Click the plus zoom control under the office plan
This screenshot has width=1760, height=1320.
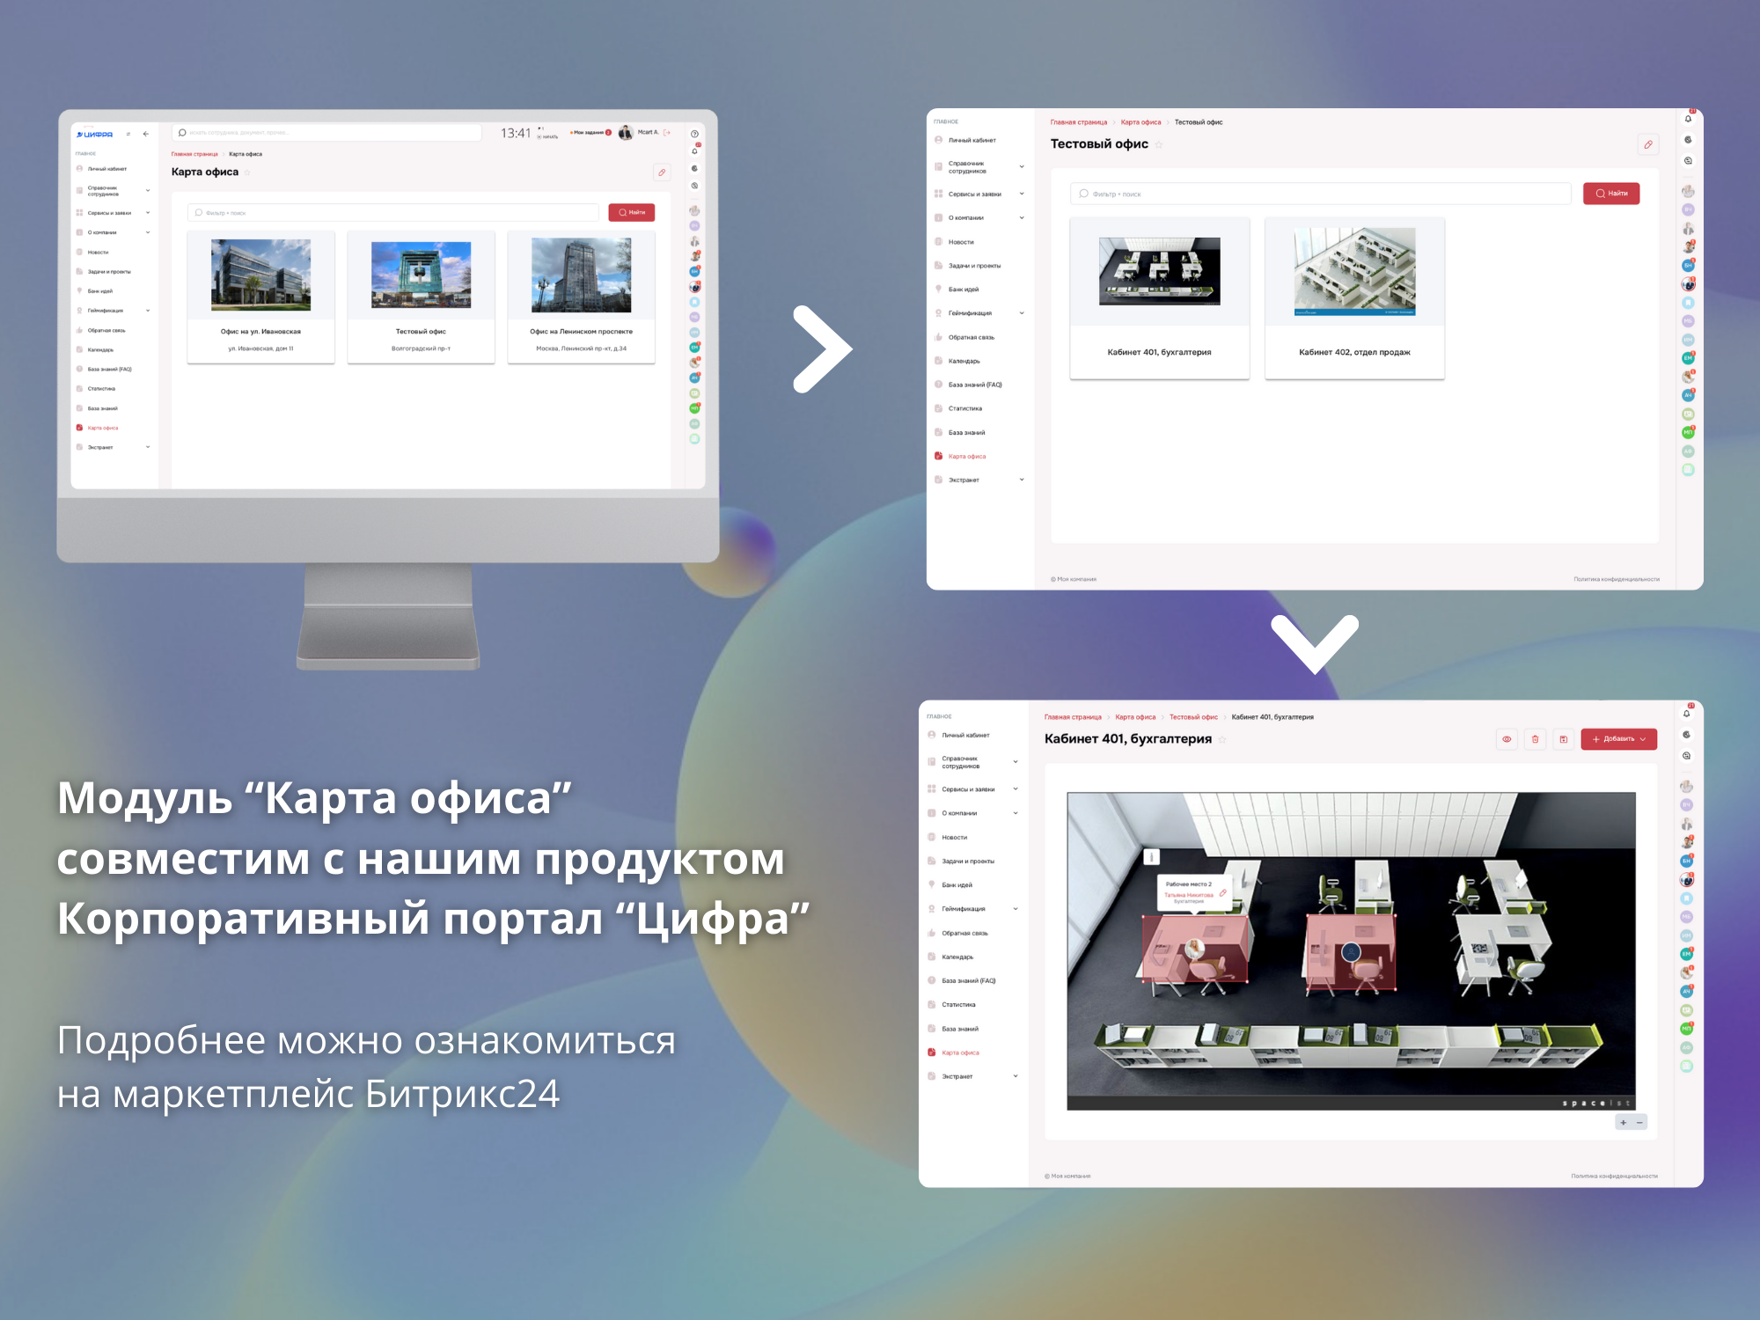[x=1624, y=1122]
